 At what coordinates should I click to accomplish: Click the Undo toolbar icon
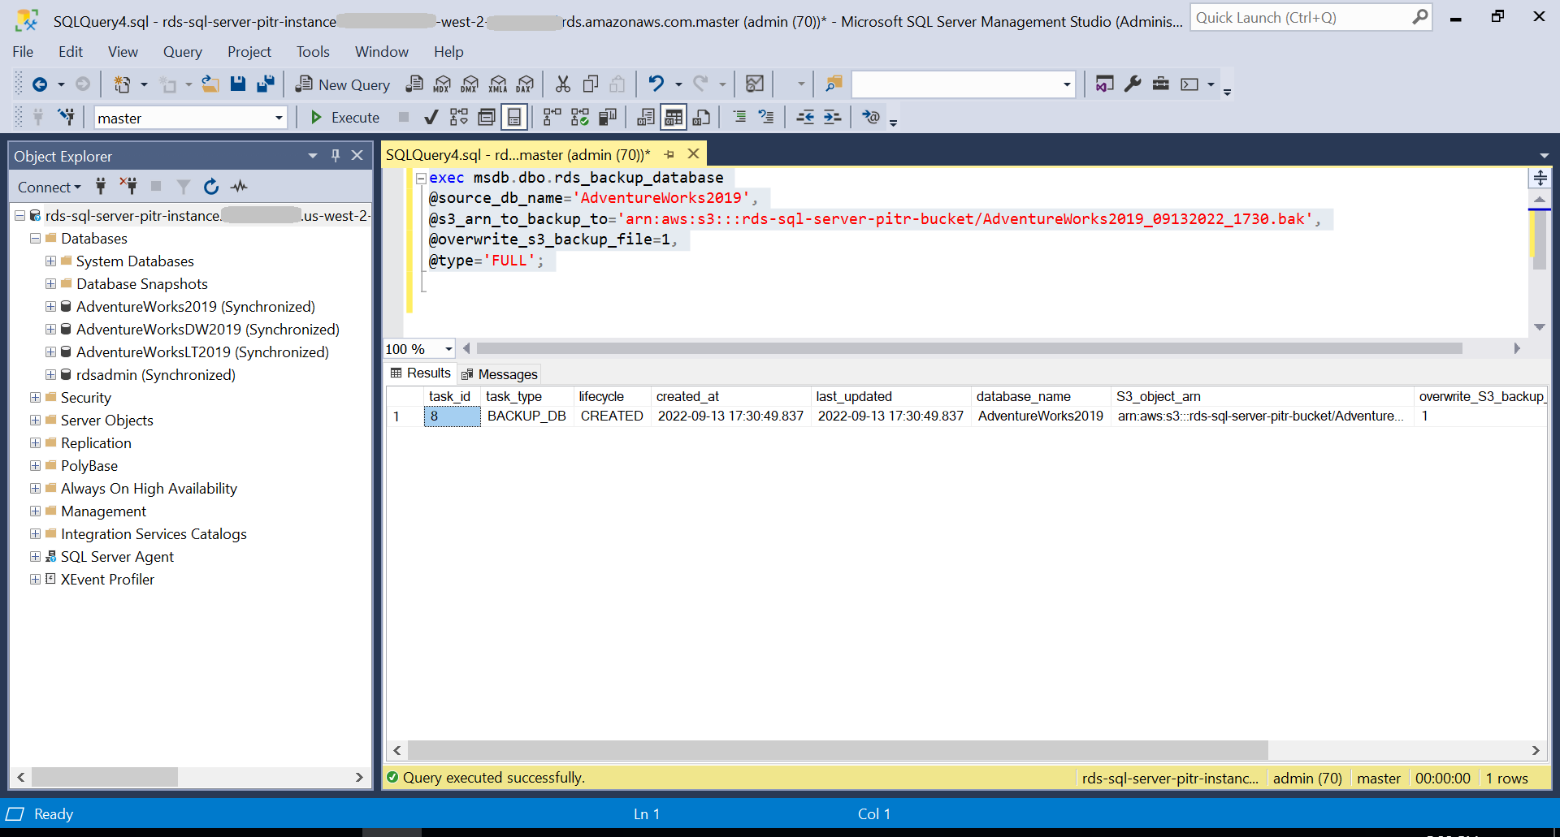(x=656, y=84)
